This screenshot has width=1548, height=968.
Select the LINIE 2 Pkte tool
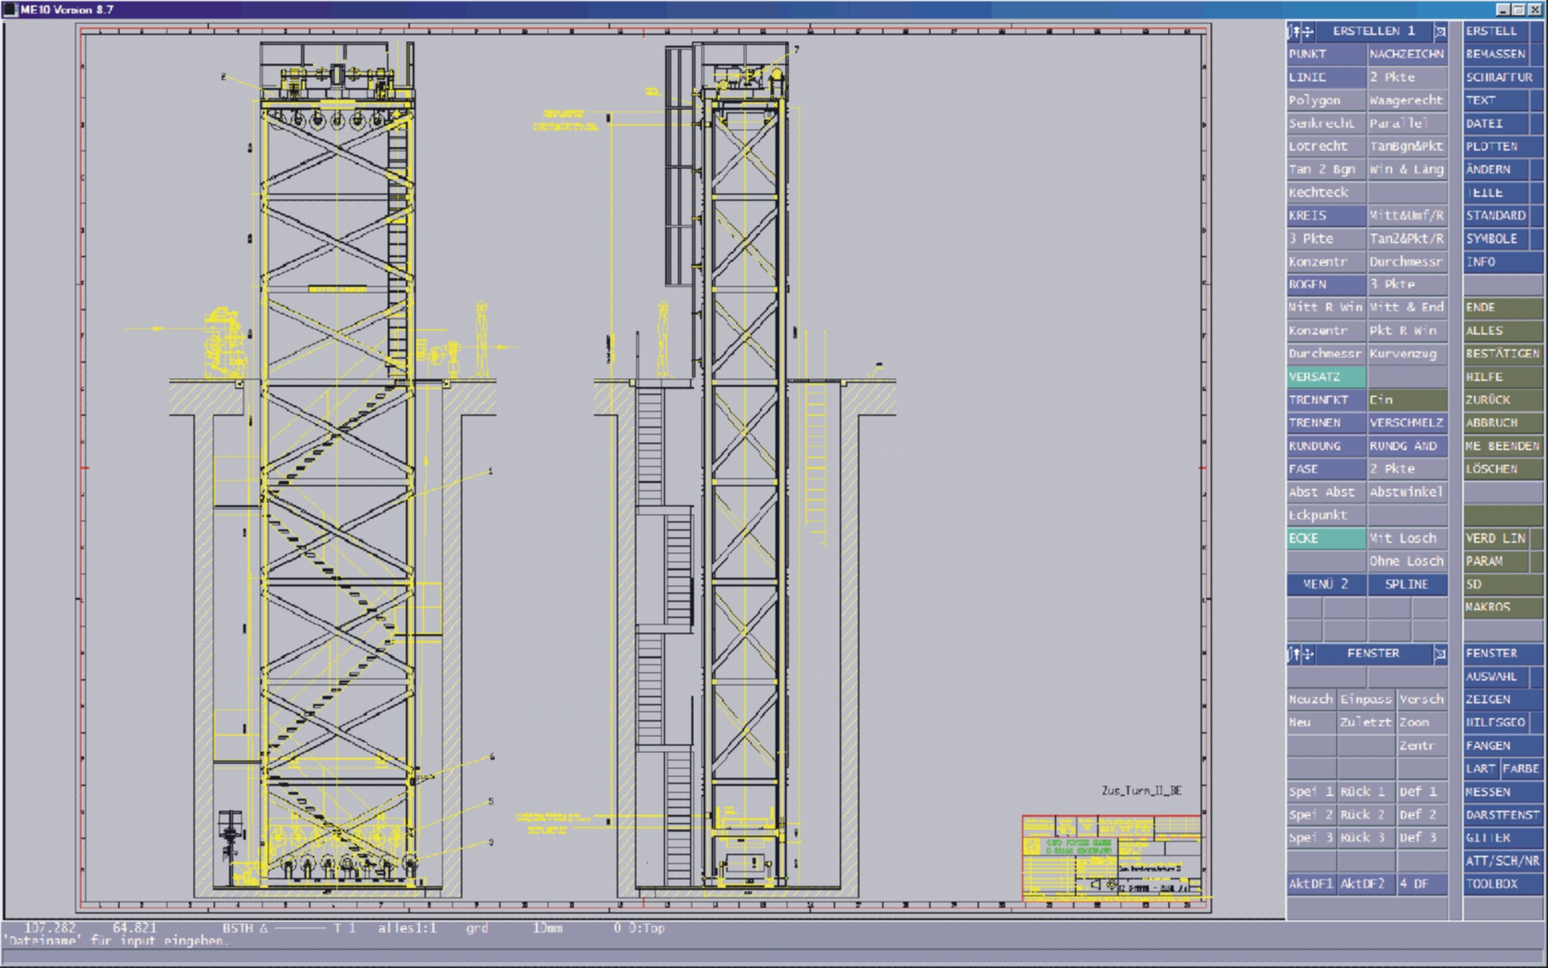point(1406,77)
